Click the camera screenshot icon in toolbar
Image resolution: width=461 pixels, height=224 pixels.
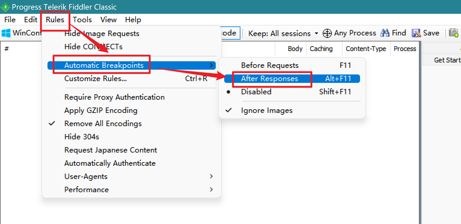coord(454,33)
